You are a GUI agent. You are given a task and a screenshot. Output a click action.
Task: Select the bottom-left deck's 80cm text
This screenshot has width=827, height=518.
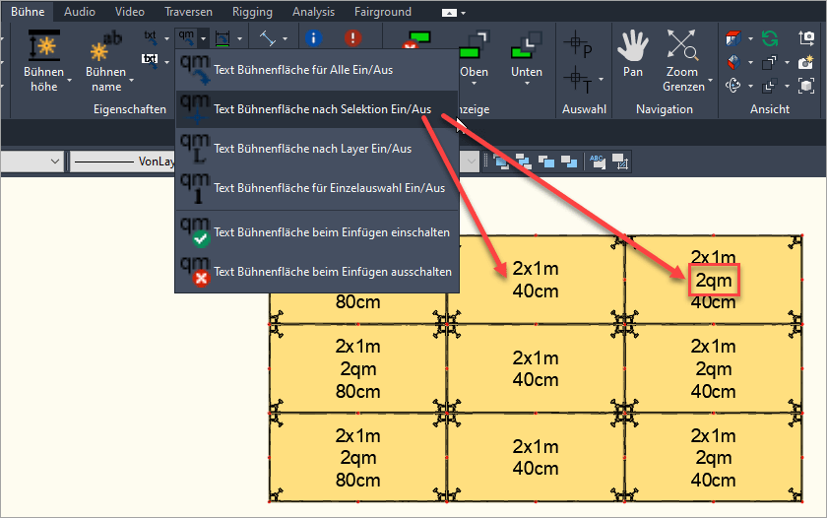[358, 480]
